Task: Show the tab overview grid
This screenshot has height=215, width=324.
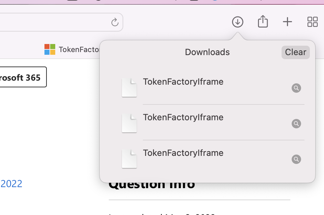Action: click(313, 22)
